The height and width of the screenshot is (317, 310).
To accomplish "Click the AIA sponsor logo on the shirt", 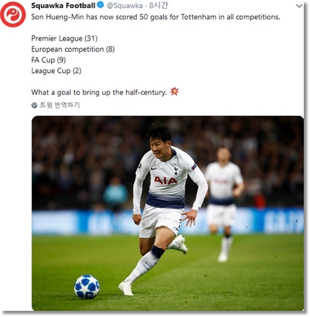I will (x=166, y=180).
